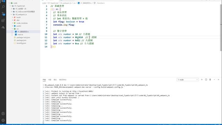The image size is (222, 125).
Task: Click '0b1010' value on line 11
Action: tap(79, 37)
